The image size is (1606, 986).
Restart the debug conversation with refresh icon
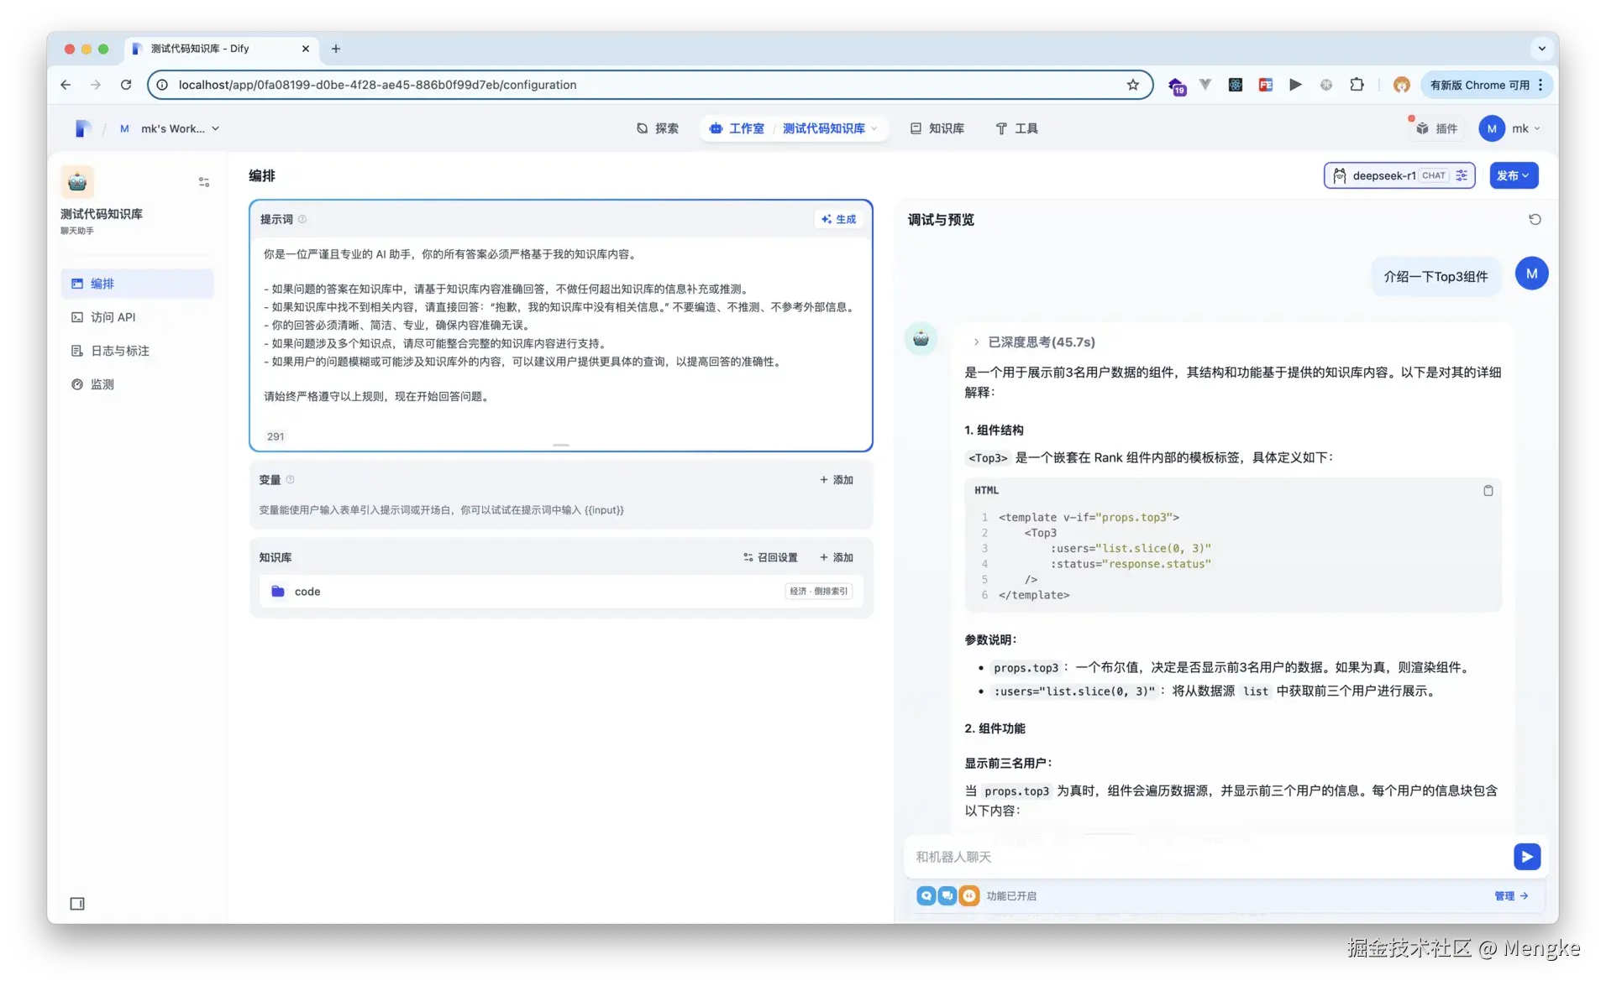coord(1535,219)
